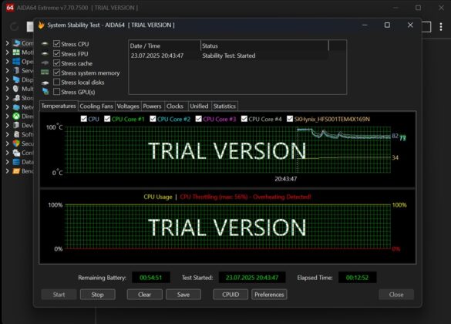Click the Stress GPU(s) monitor icon

(x=45, y=92)
